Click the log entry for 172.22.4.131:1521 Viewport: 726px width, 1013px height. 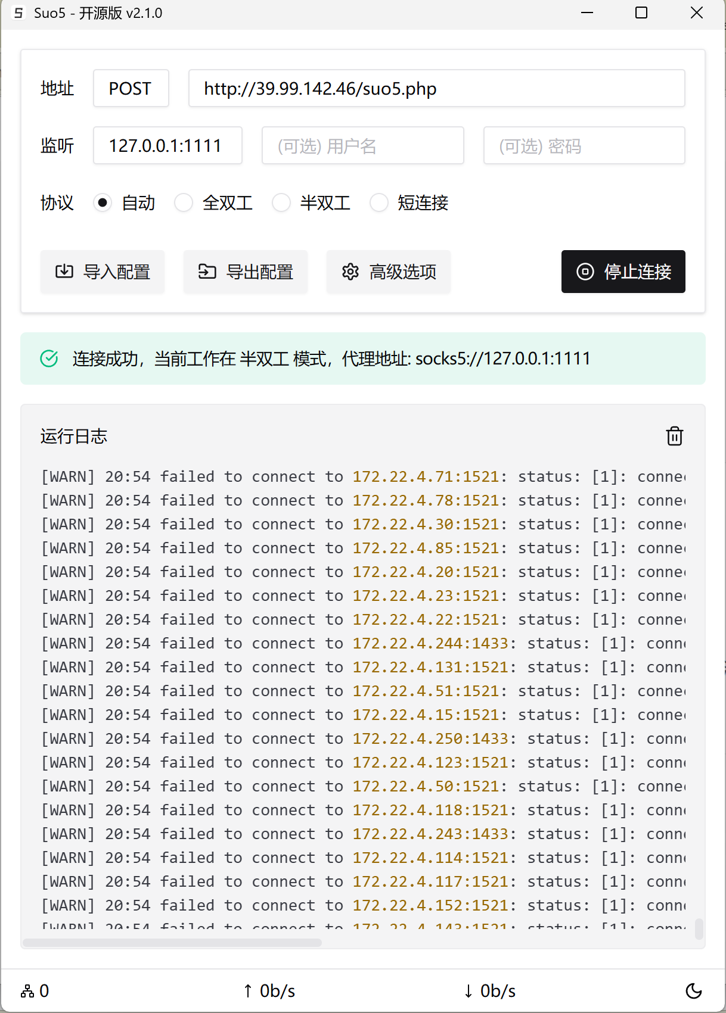click(x=363, y=667)
